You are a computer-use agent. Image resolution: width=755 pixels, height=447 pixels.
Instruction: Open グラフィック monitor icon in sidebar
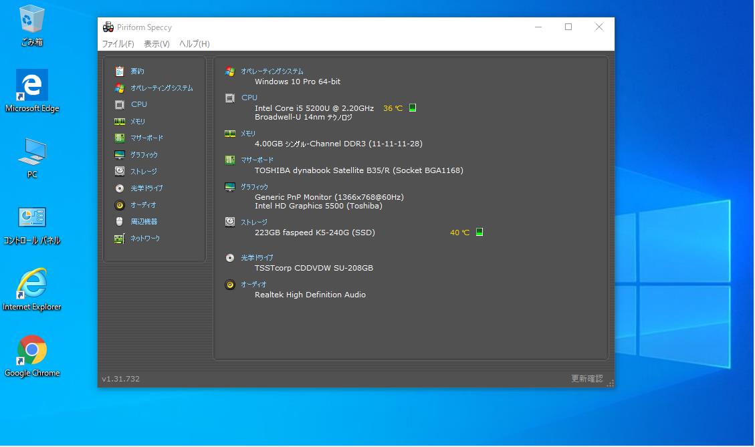(x=120, y=154)
